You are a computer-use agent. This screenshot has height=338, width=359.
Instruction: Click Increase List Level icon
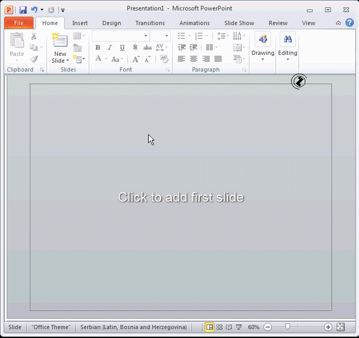194,48
